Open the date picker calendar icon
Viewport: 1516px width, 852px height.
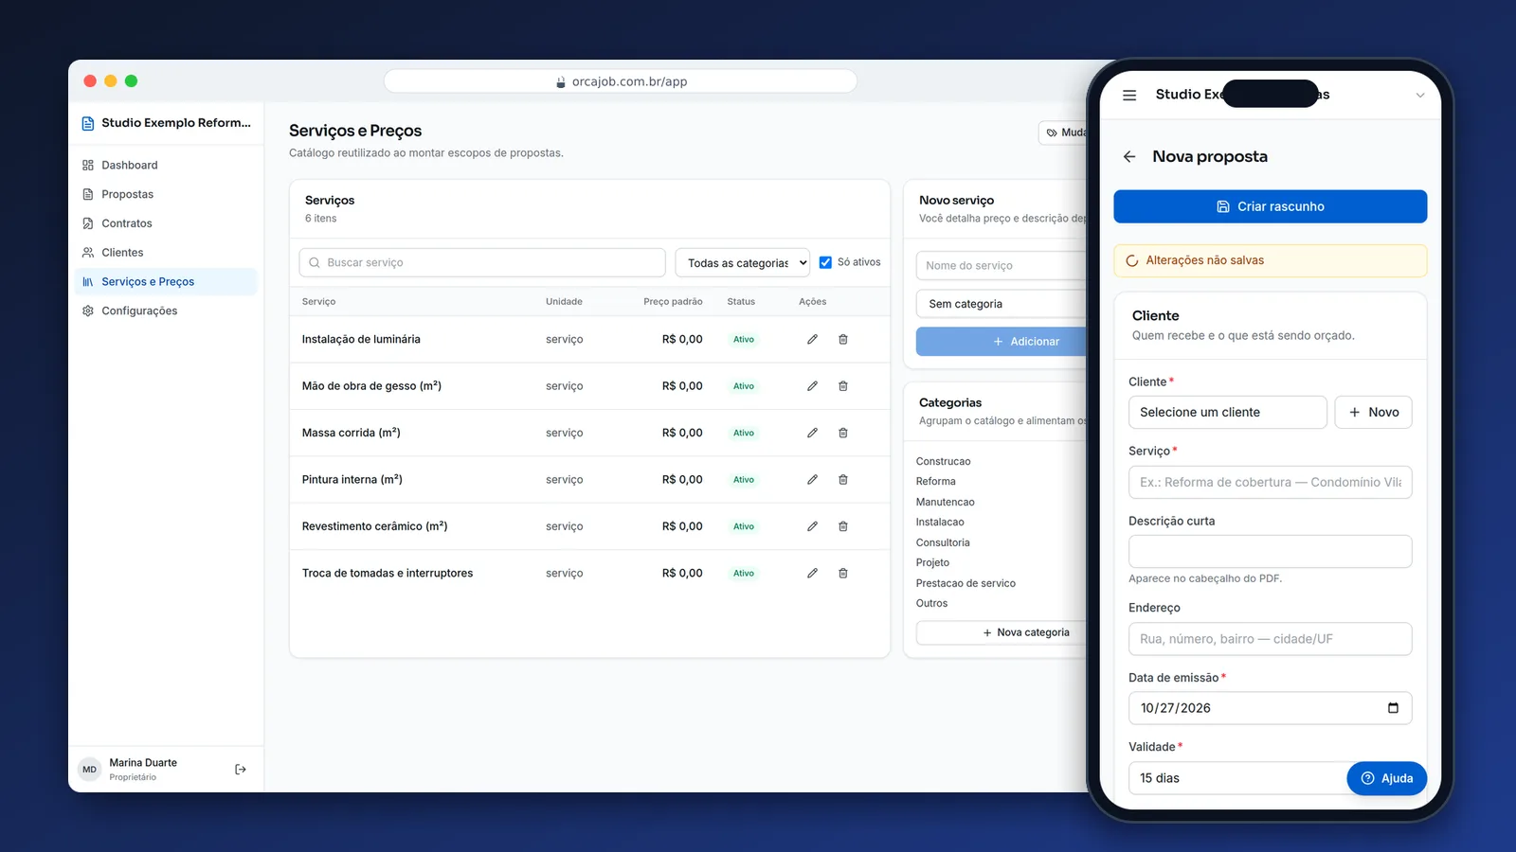click(1393, 708)
